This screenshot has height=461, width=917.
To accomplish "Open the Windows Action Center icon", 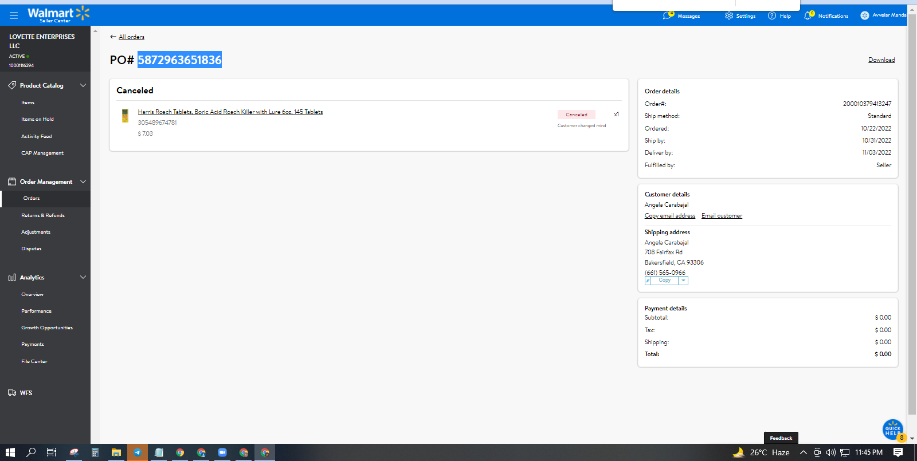I will coord(898,452).
